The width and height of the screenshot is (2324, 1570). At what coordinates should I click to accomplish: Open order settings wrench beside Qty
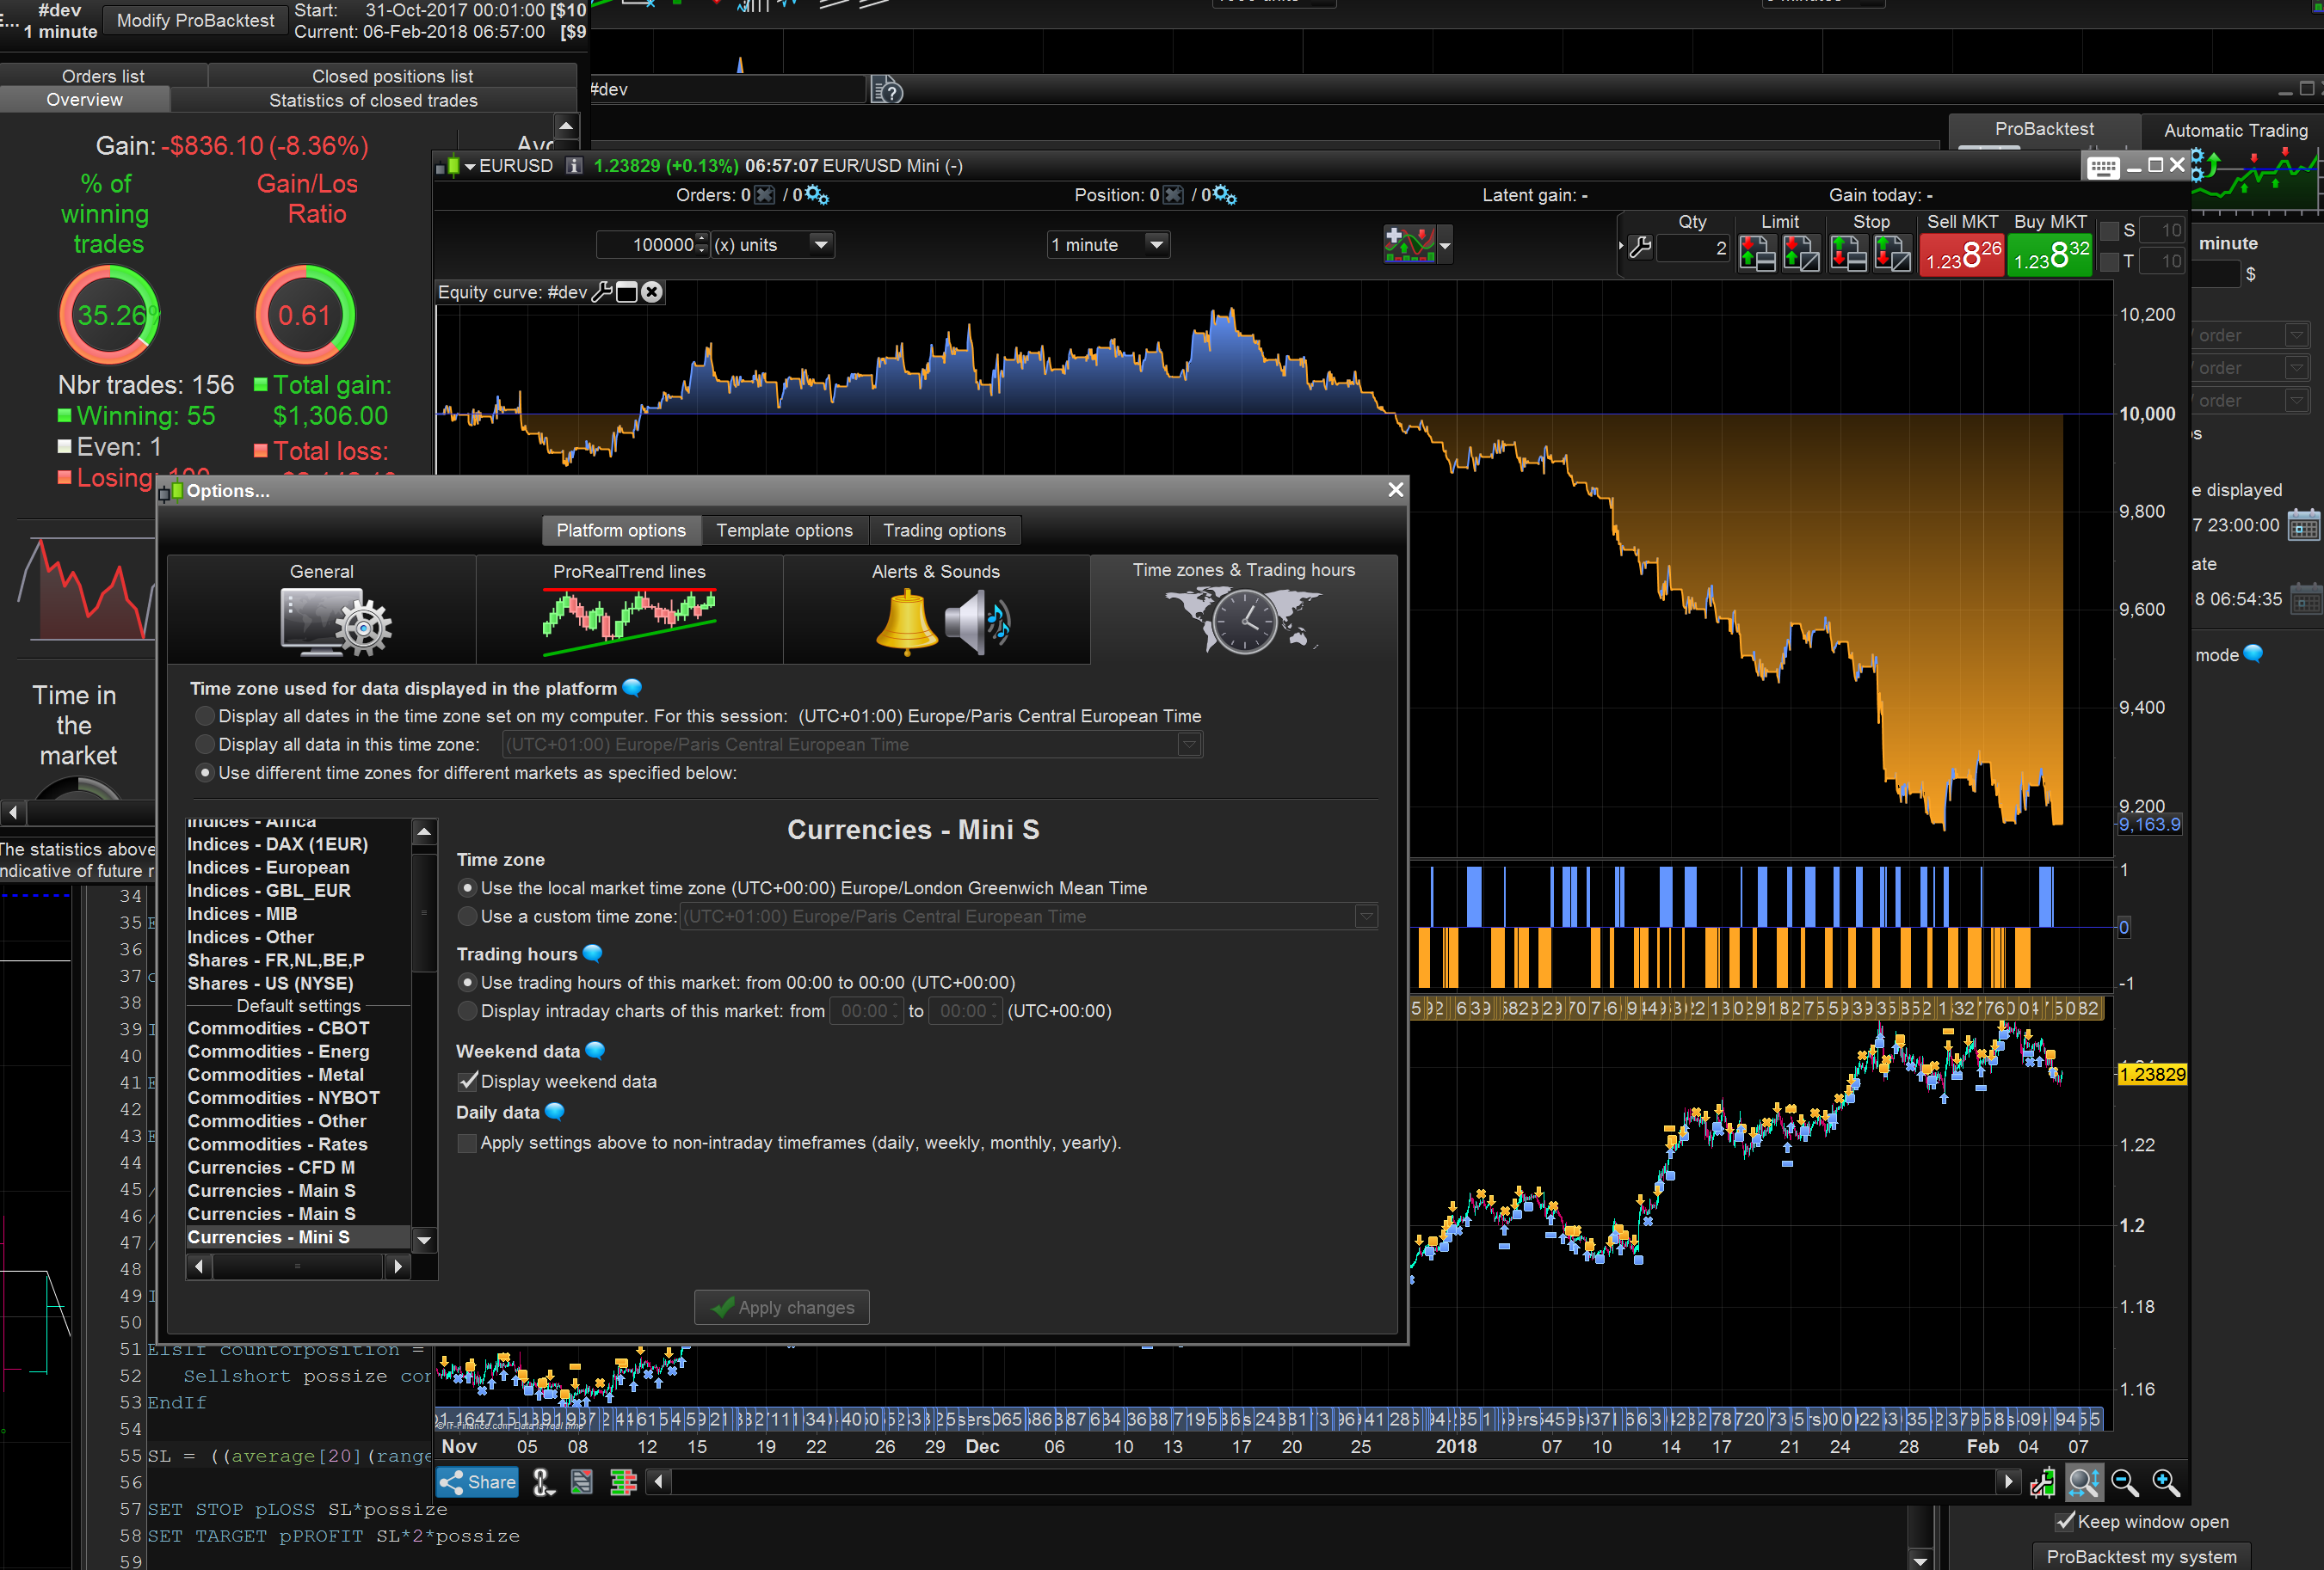pos(1640,247)
